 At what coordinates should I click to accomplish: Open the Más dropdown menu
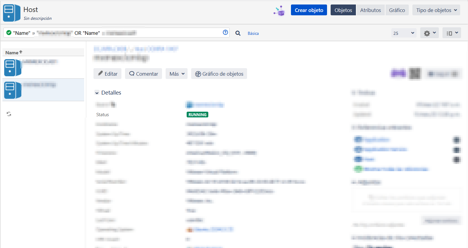[176, 74]
